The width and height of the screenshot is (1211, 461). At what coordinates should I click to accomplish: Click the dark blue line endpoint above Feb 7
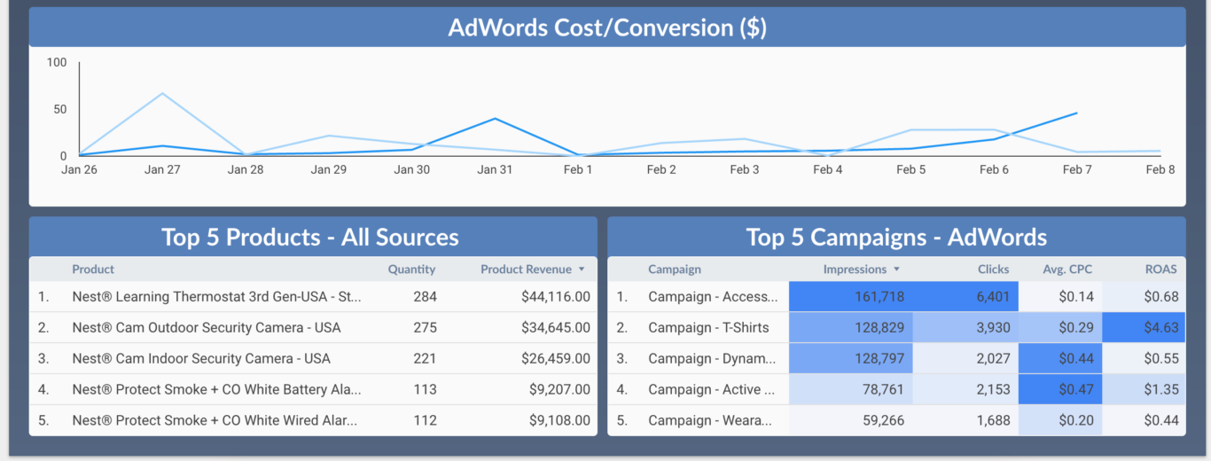tap(1077, 113)
